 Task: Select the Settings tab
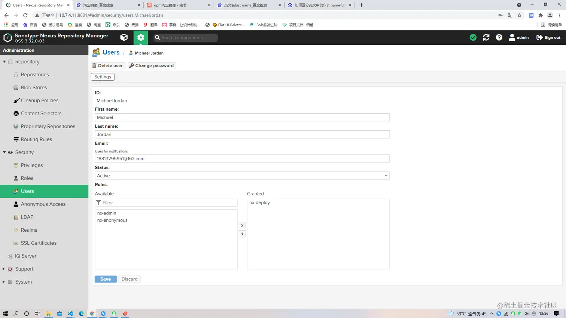click(103, 77)
